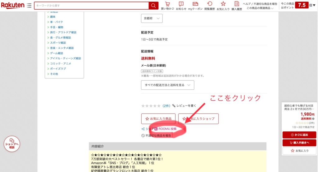This screenshot has width=318, height=172.
Task: Click the ショップへ相談 chat bubble
Action: coord(12,144)
